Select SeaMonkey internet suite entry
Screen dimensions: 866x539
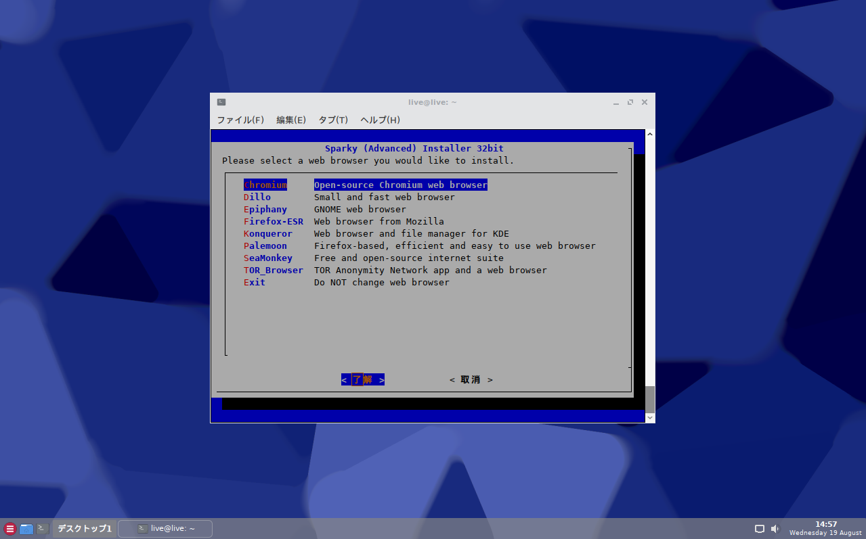tap(268, 258)
